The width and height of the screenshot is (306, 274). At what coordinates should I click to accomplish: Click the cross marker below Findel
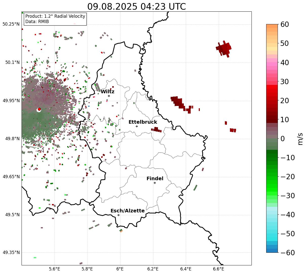[155, 183]
